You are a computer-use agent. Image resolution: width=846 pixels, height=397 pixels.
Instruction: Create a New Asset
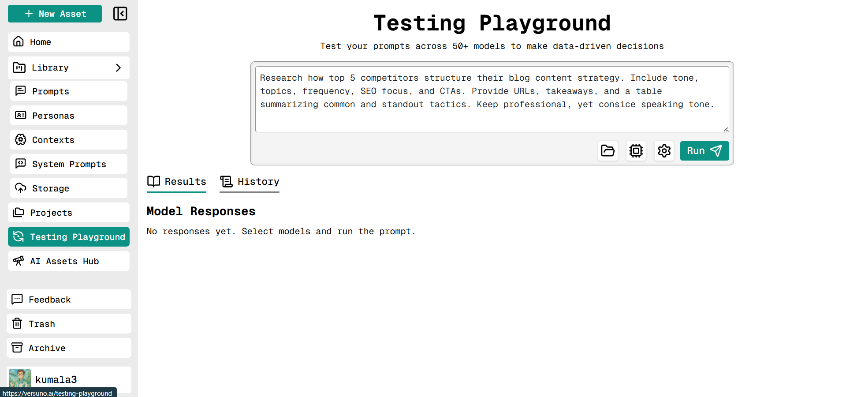[54, 14]
